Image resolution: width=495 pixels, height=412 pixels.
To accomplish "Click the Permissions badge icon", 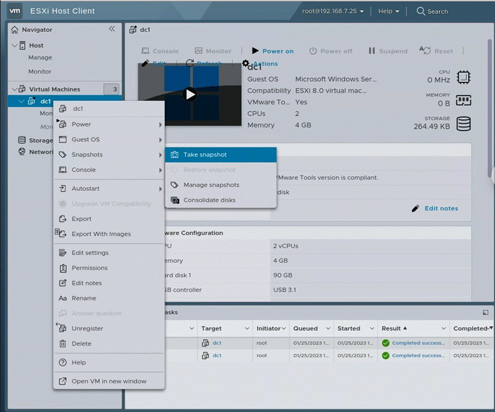I will [x=63, y=268].
